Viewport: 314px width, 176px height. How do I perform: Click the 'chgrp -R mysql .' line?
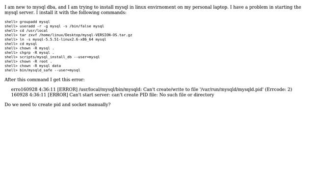click(x=29, y=52)
